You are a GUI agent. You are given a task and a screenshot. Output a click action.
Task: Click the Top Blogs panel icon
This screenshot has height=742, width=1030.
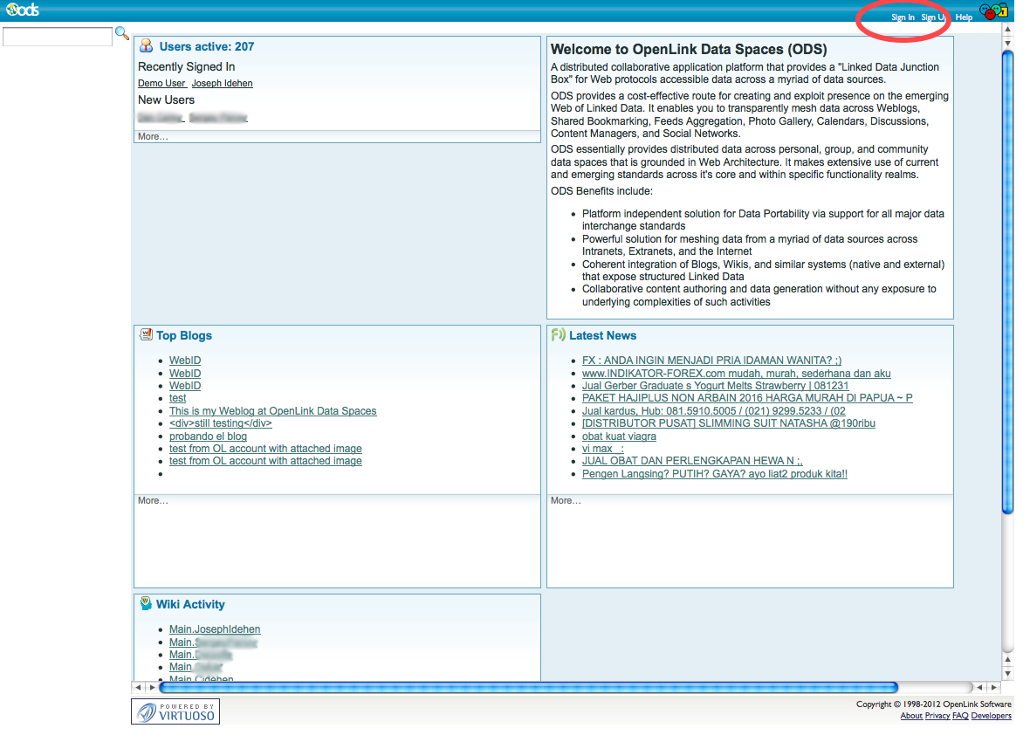146,335
